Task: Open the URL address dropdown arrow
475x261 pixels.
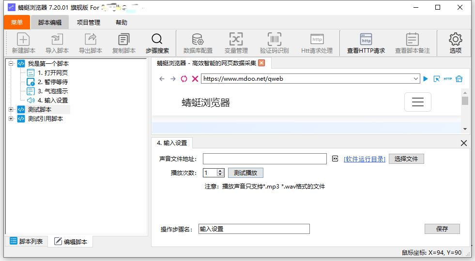Action: point(416,79)
